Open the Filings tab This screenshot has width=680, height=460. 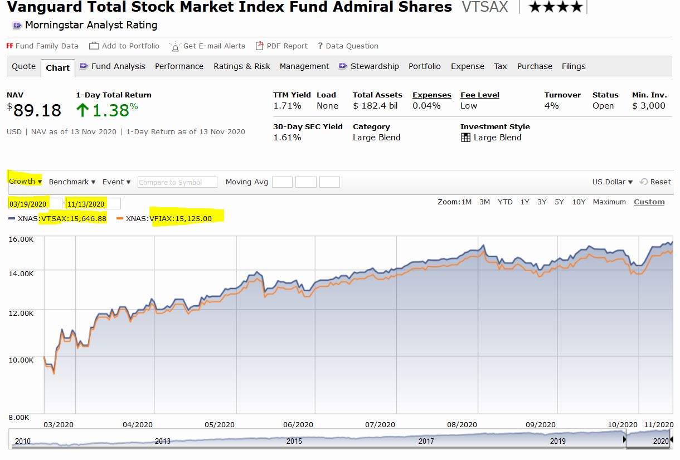pyautogui.click(x=574, y=66)
